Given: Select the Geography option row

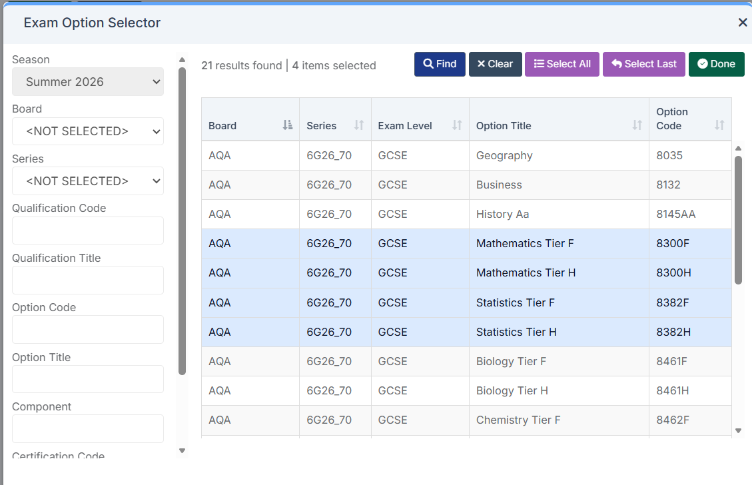Looking at the screenshot, I should (466, 155).
